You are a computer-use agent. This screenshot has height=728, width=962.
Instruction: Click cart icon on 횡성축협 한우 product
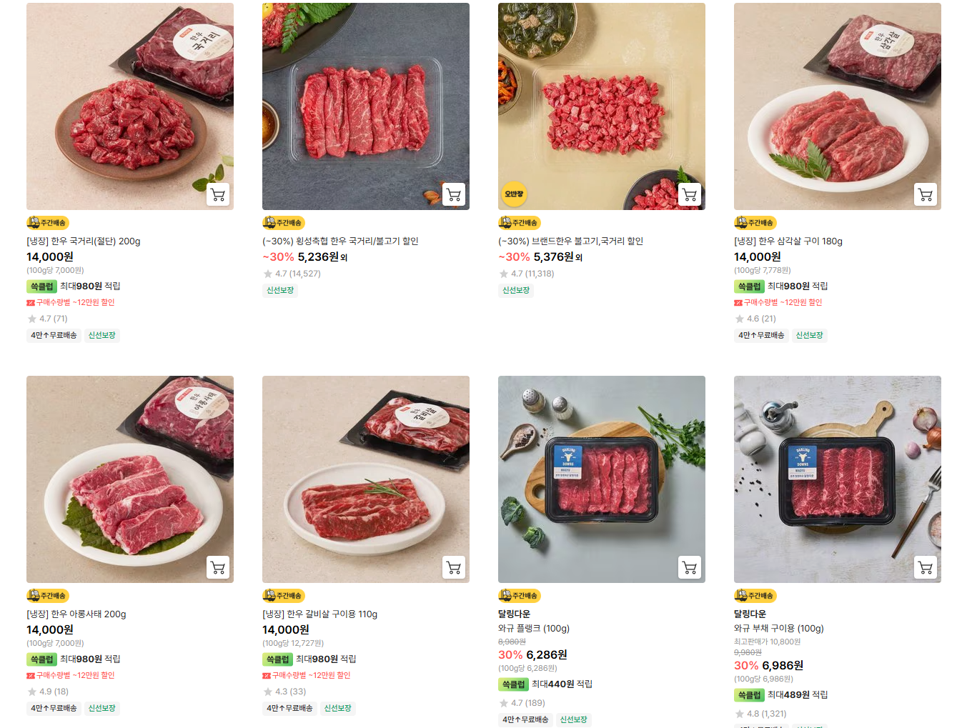[454, 194]
